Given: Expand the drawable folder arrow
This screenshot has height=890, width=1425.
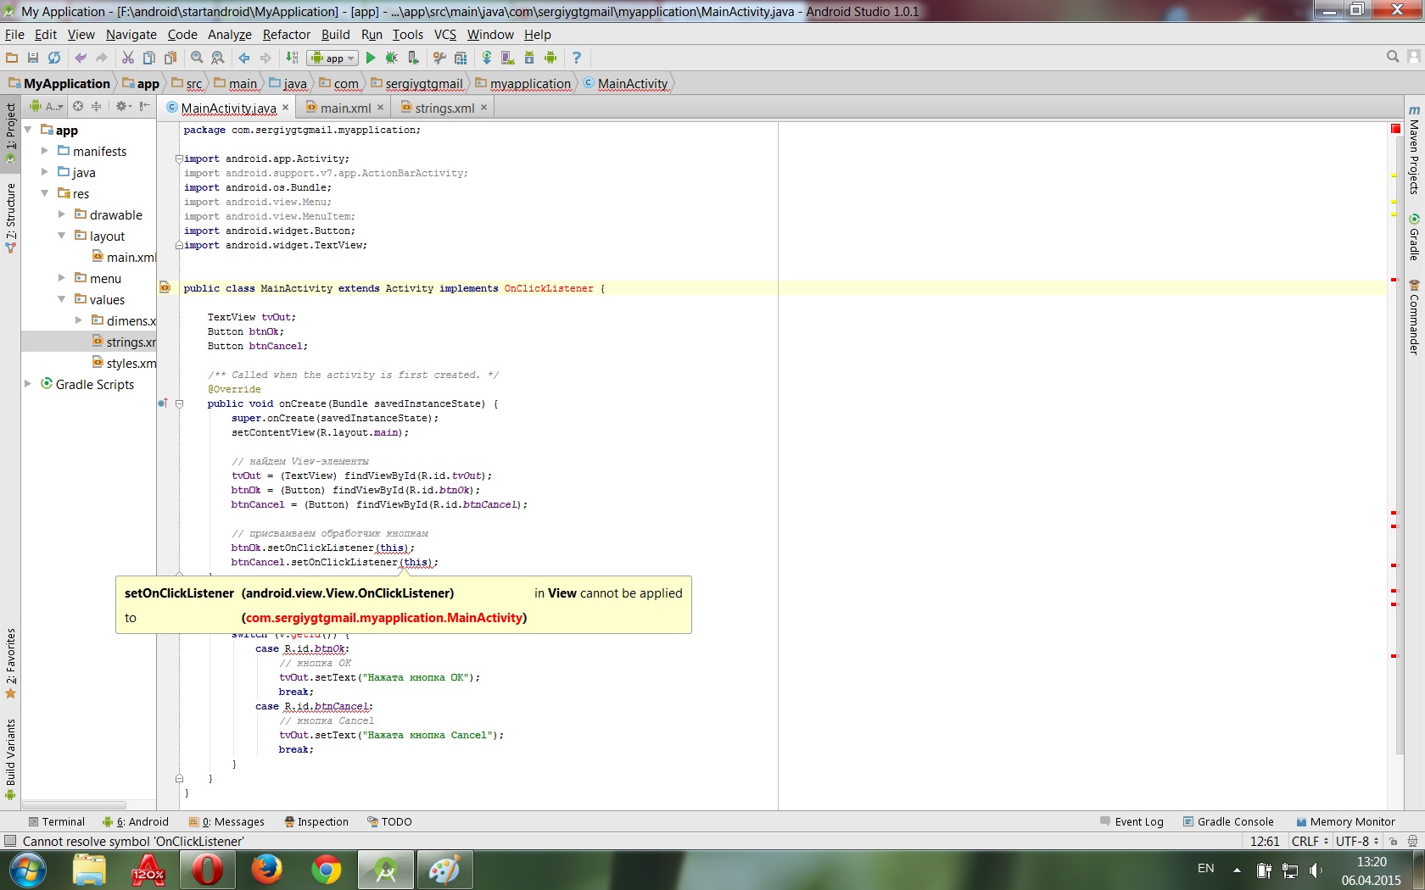Looking at the screenshot, I should [x=62, y=214].
